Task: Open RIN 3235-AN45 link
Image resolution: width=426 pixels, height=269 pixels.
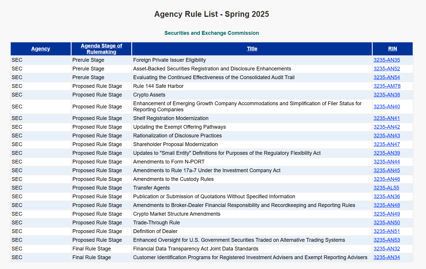Action: pos(387,170)
